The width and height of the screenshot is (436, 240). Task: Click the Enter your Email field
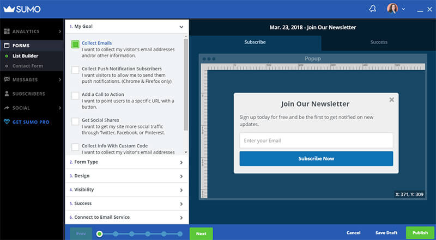click(x=316, y=140)
